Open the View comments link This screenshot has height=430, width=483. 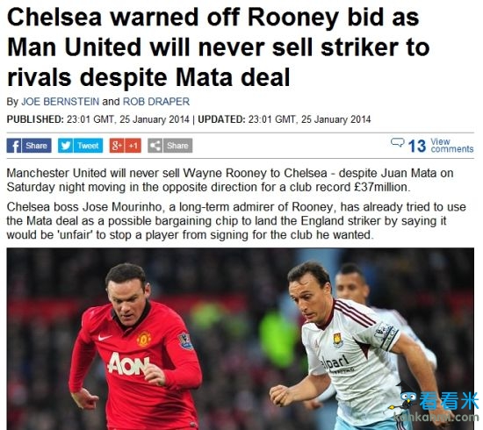452,146
